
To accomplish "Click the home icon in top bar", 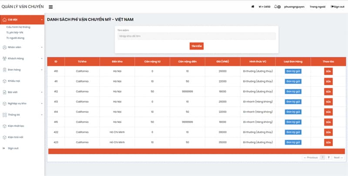I will pos(253,7).
